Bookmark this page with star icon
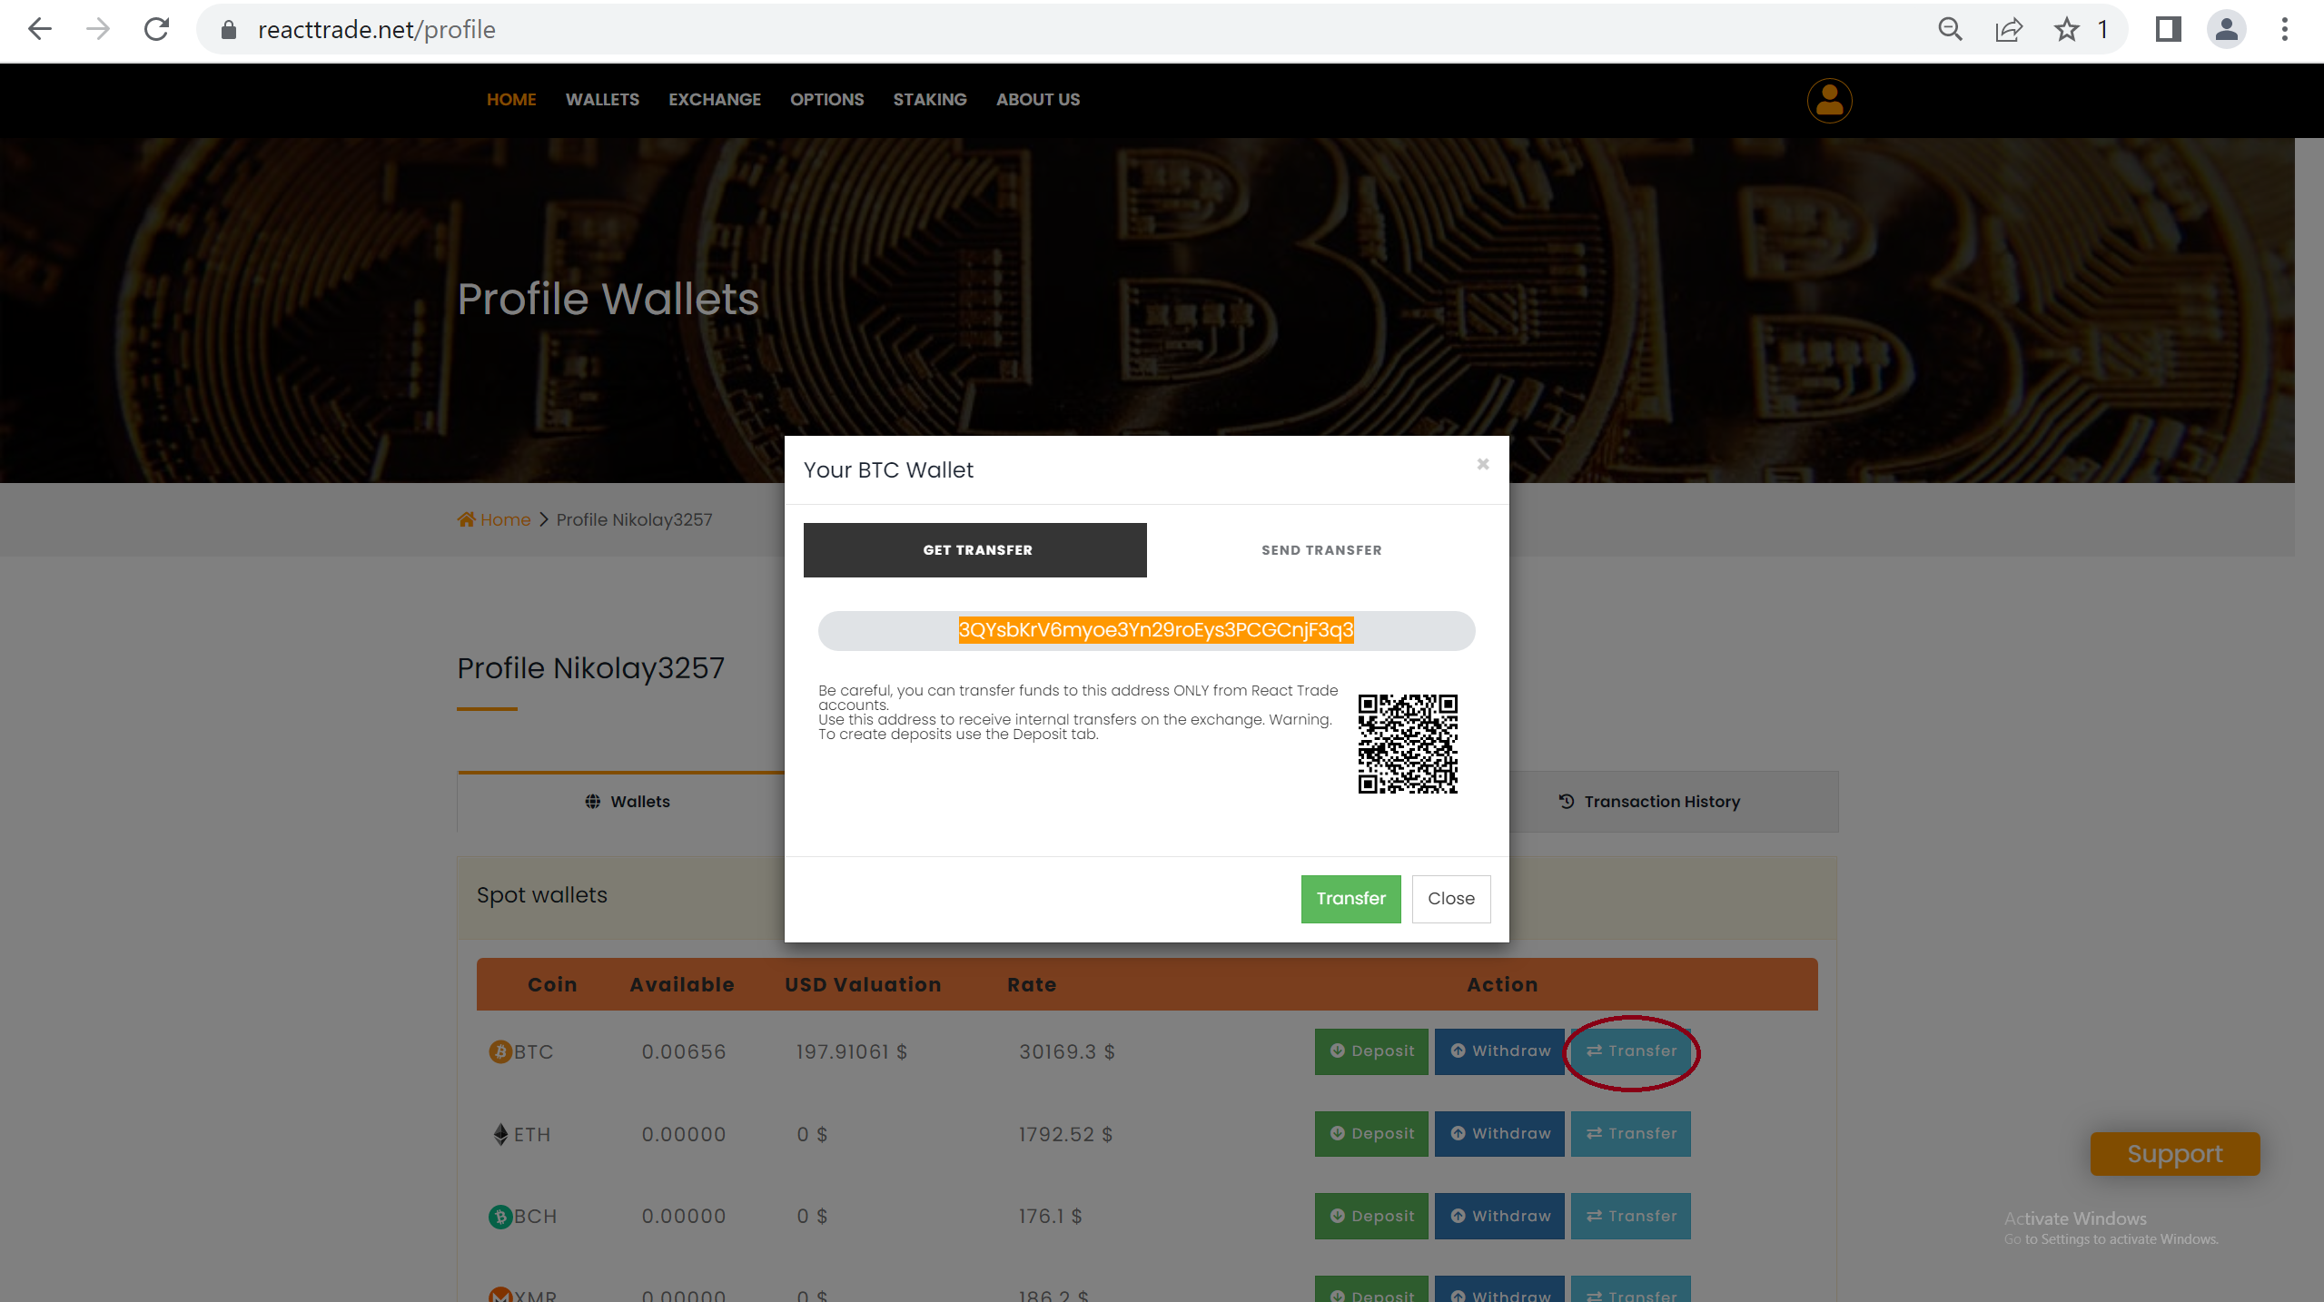 tap(2067, 30)
